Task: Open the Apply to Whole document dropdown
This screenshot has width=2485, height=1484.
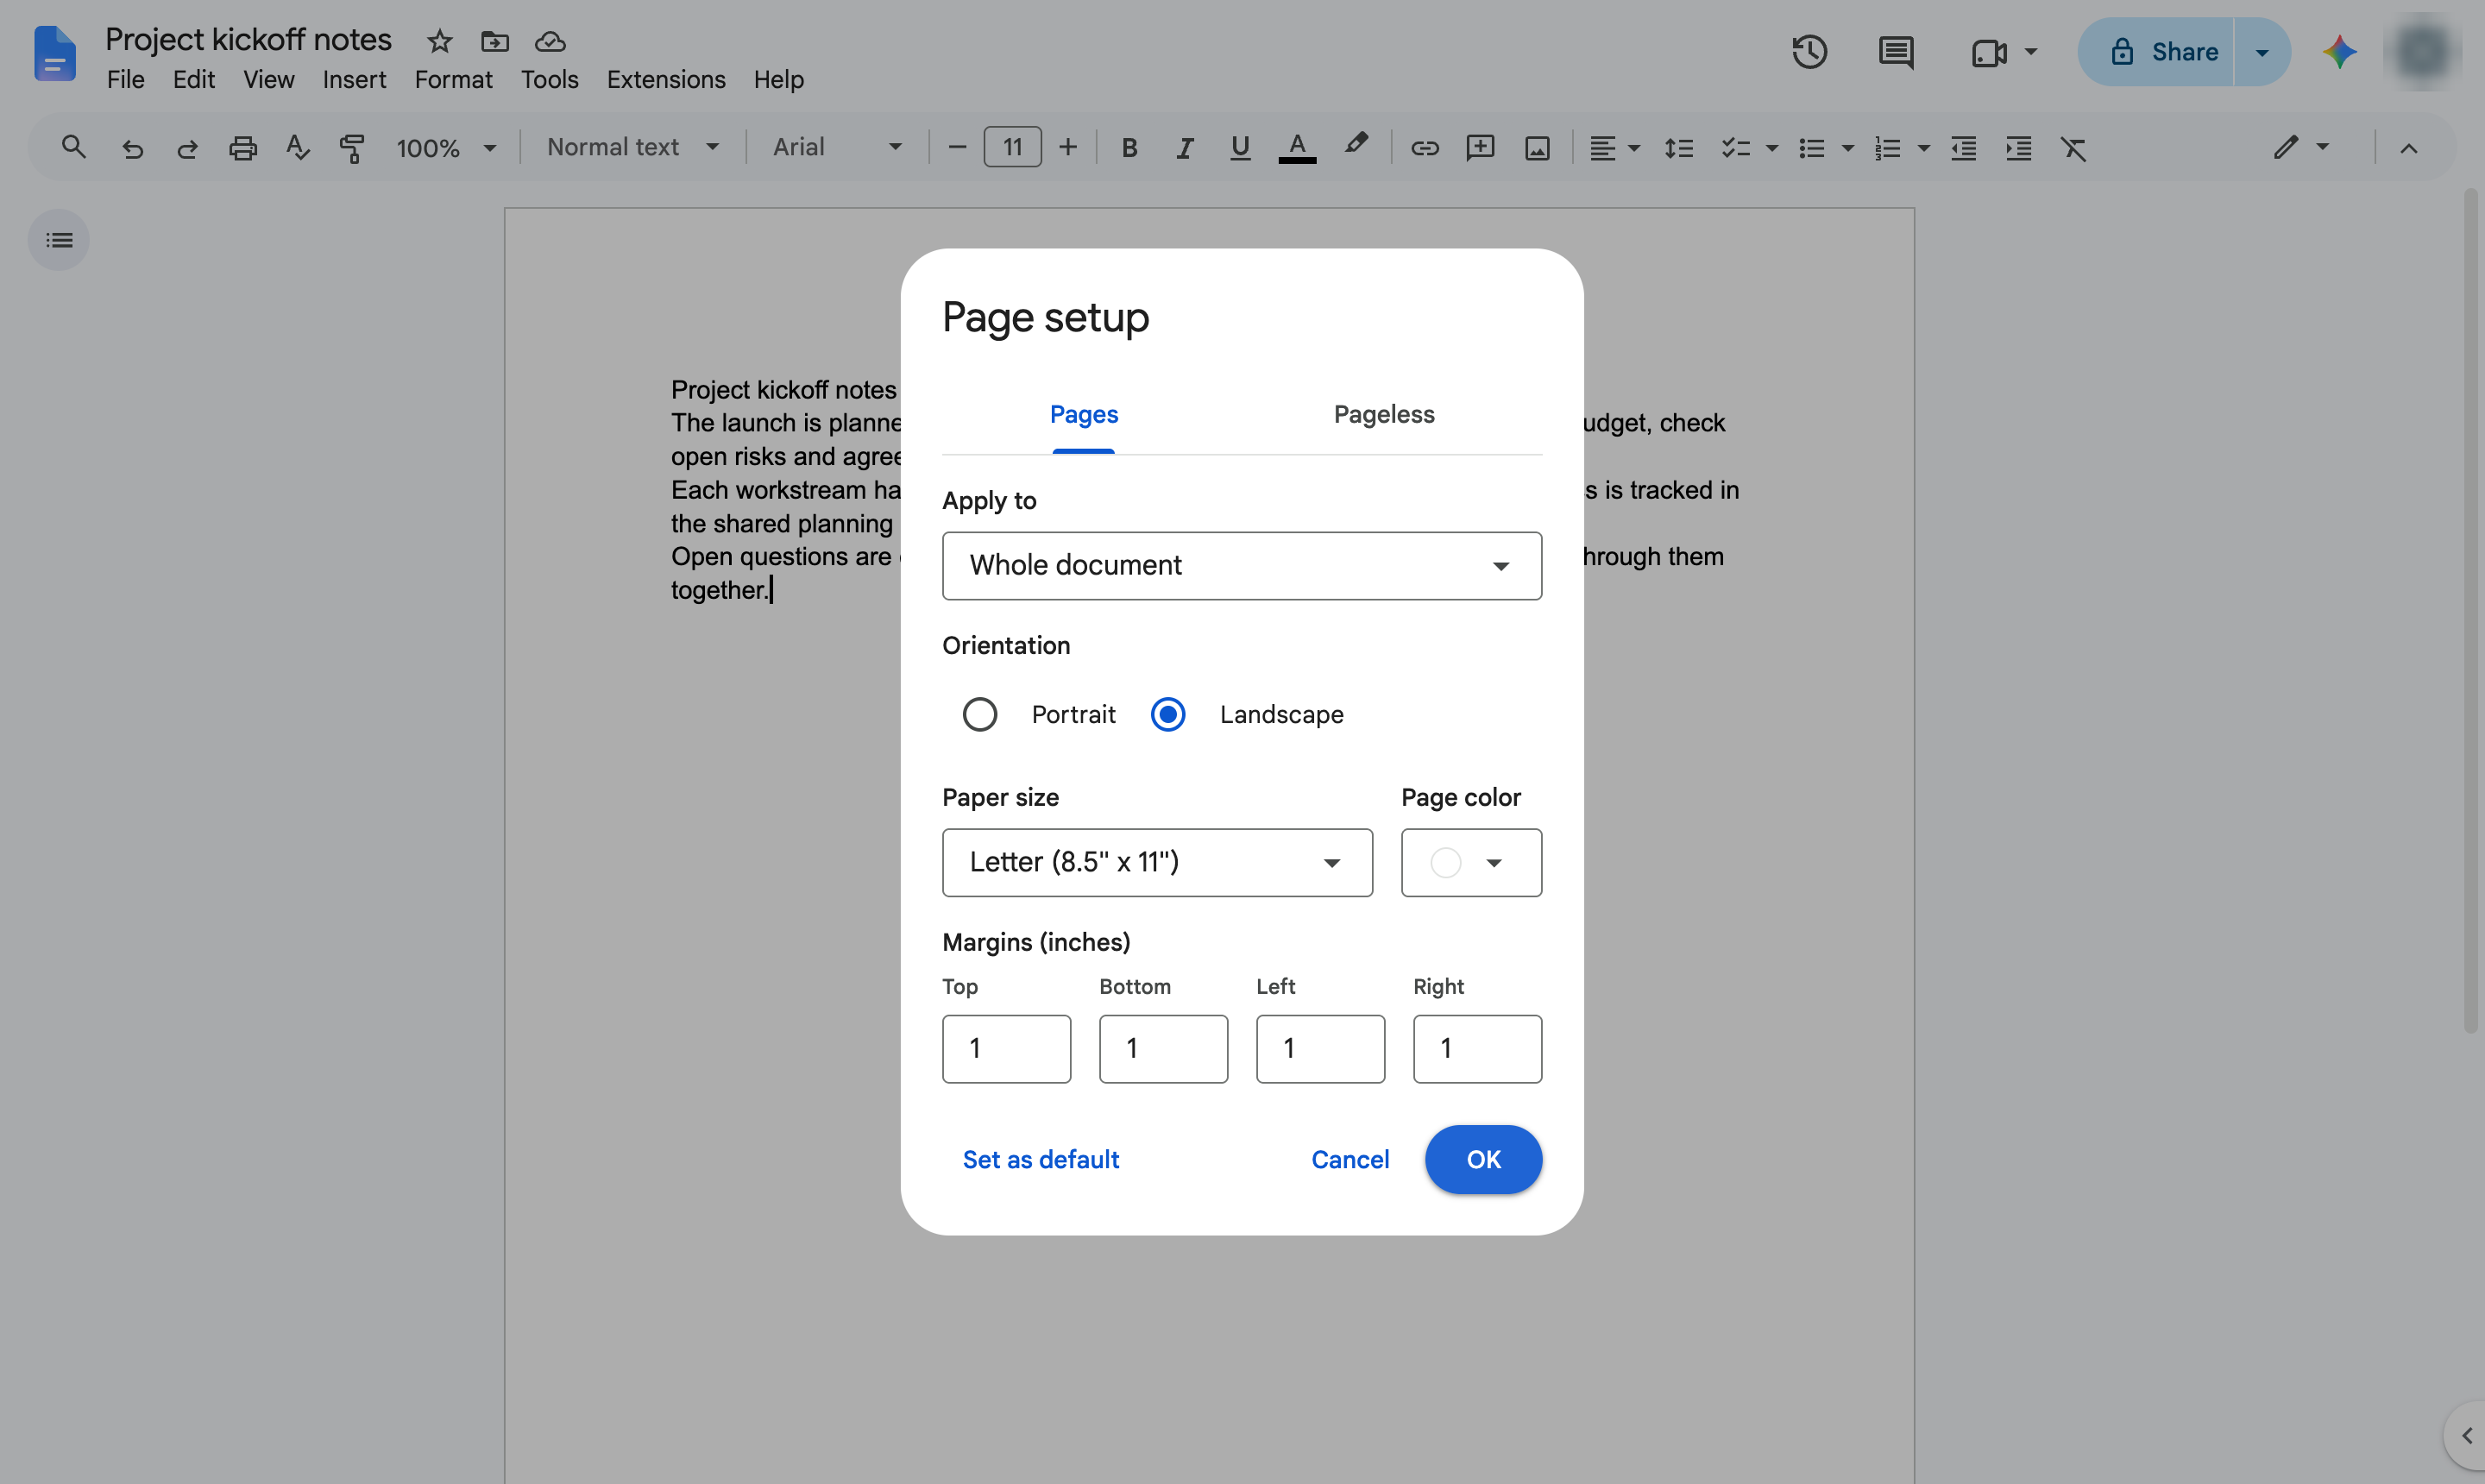Action: tap(1242, 566)
